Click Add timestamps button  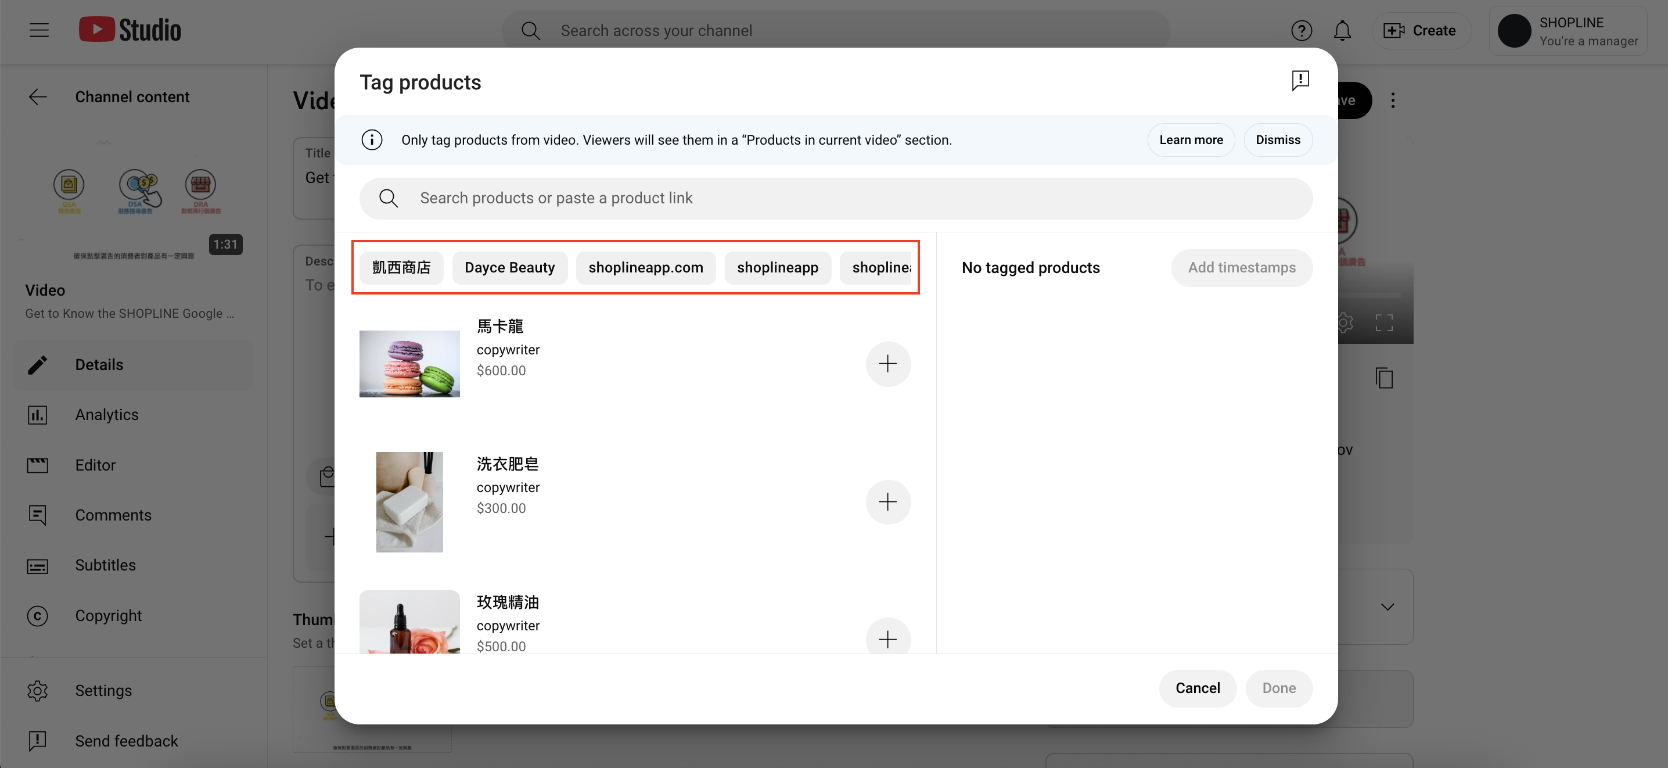[x=1241, y=267]
